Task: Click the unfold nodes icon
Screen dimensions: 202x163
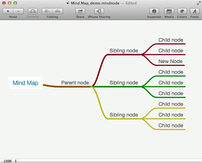Action: coord(58,11)
